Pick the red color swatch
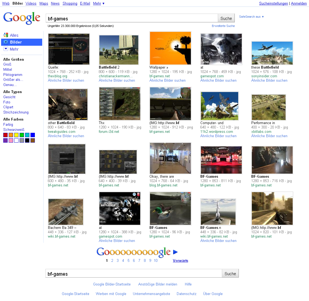Viewport: 309px width, 301px height. (5, 135)
